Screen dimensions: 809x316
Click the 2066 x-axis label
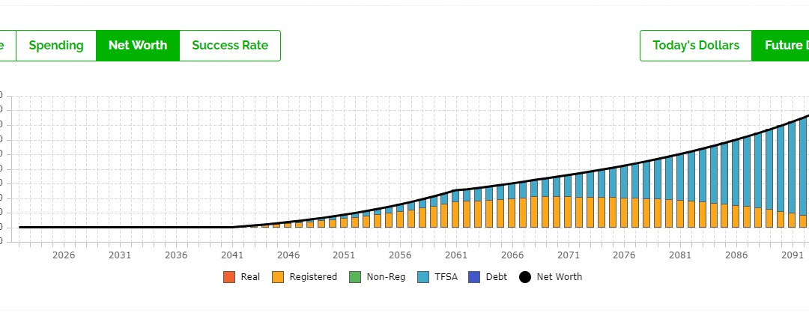[512, 255]
